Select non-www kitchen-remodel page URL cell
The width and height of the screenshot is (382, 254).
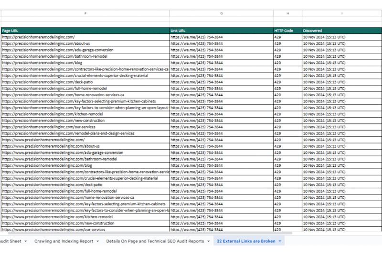85,114
